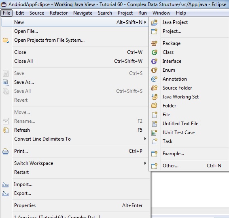Click the brown Enum icon

coord(154,70)
